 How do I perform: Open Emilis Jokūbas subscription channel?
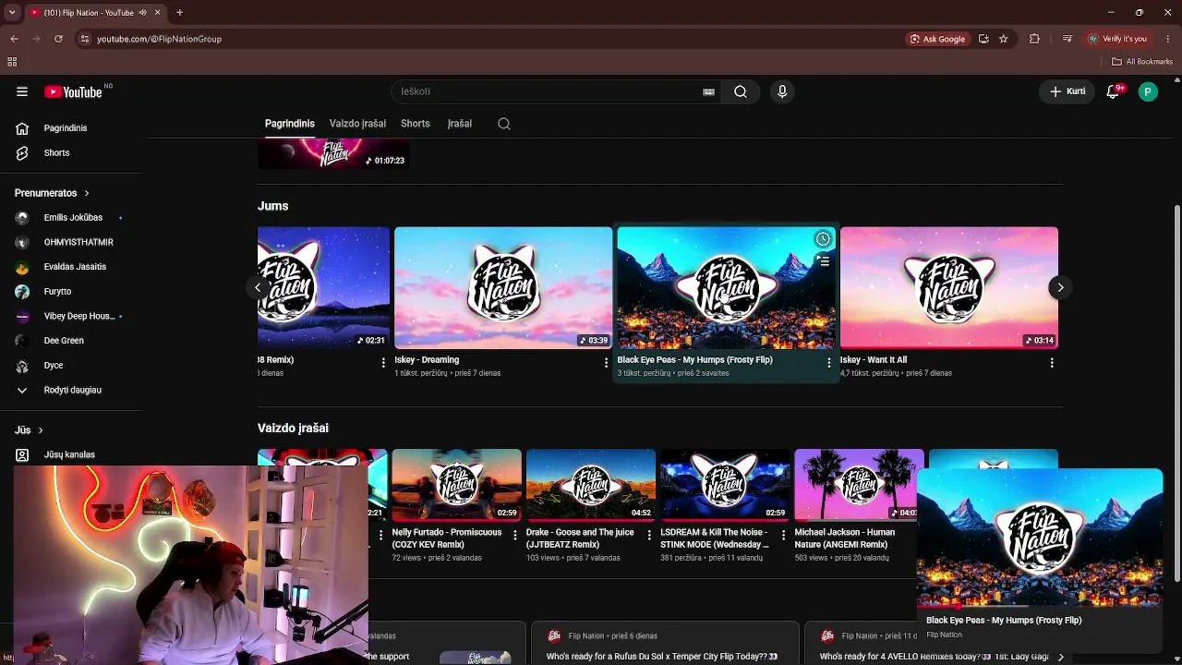(x=71, y=218)
